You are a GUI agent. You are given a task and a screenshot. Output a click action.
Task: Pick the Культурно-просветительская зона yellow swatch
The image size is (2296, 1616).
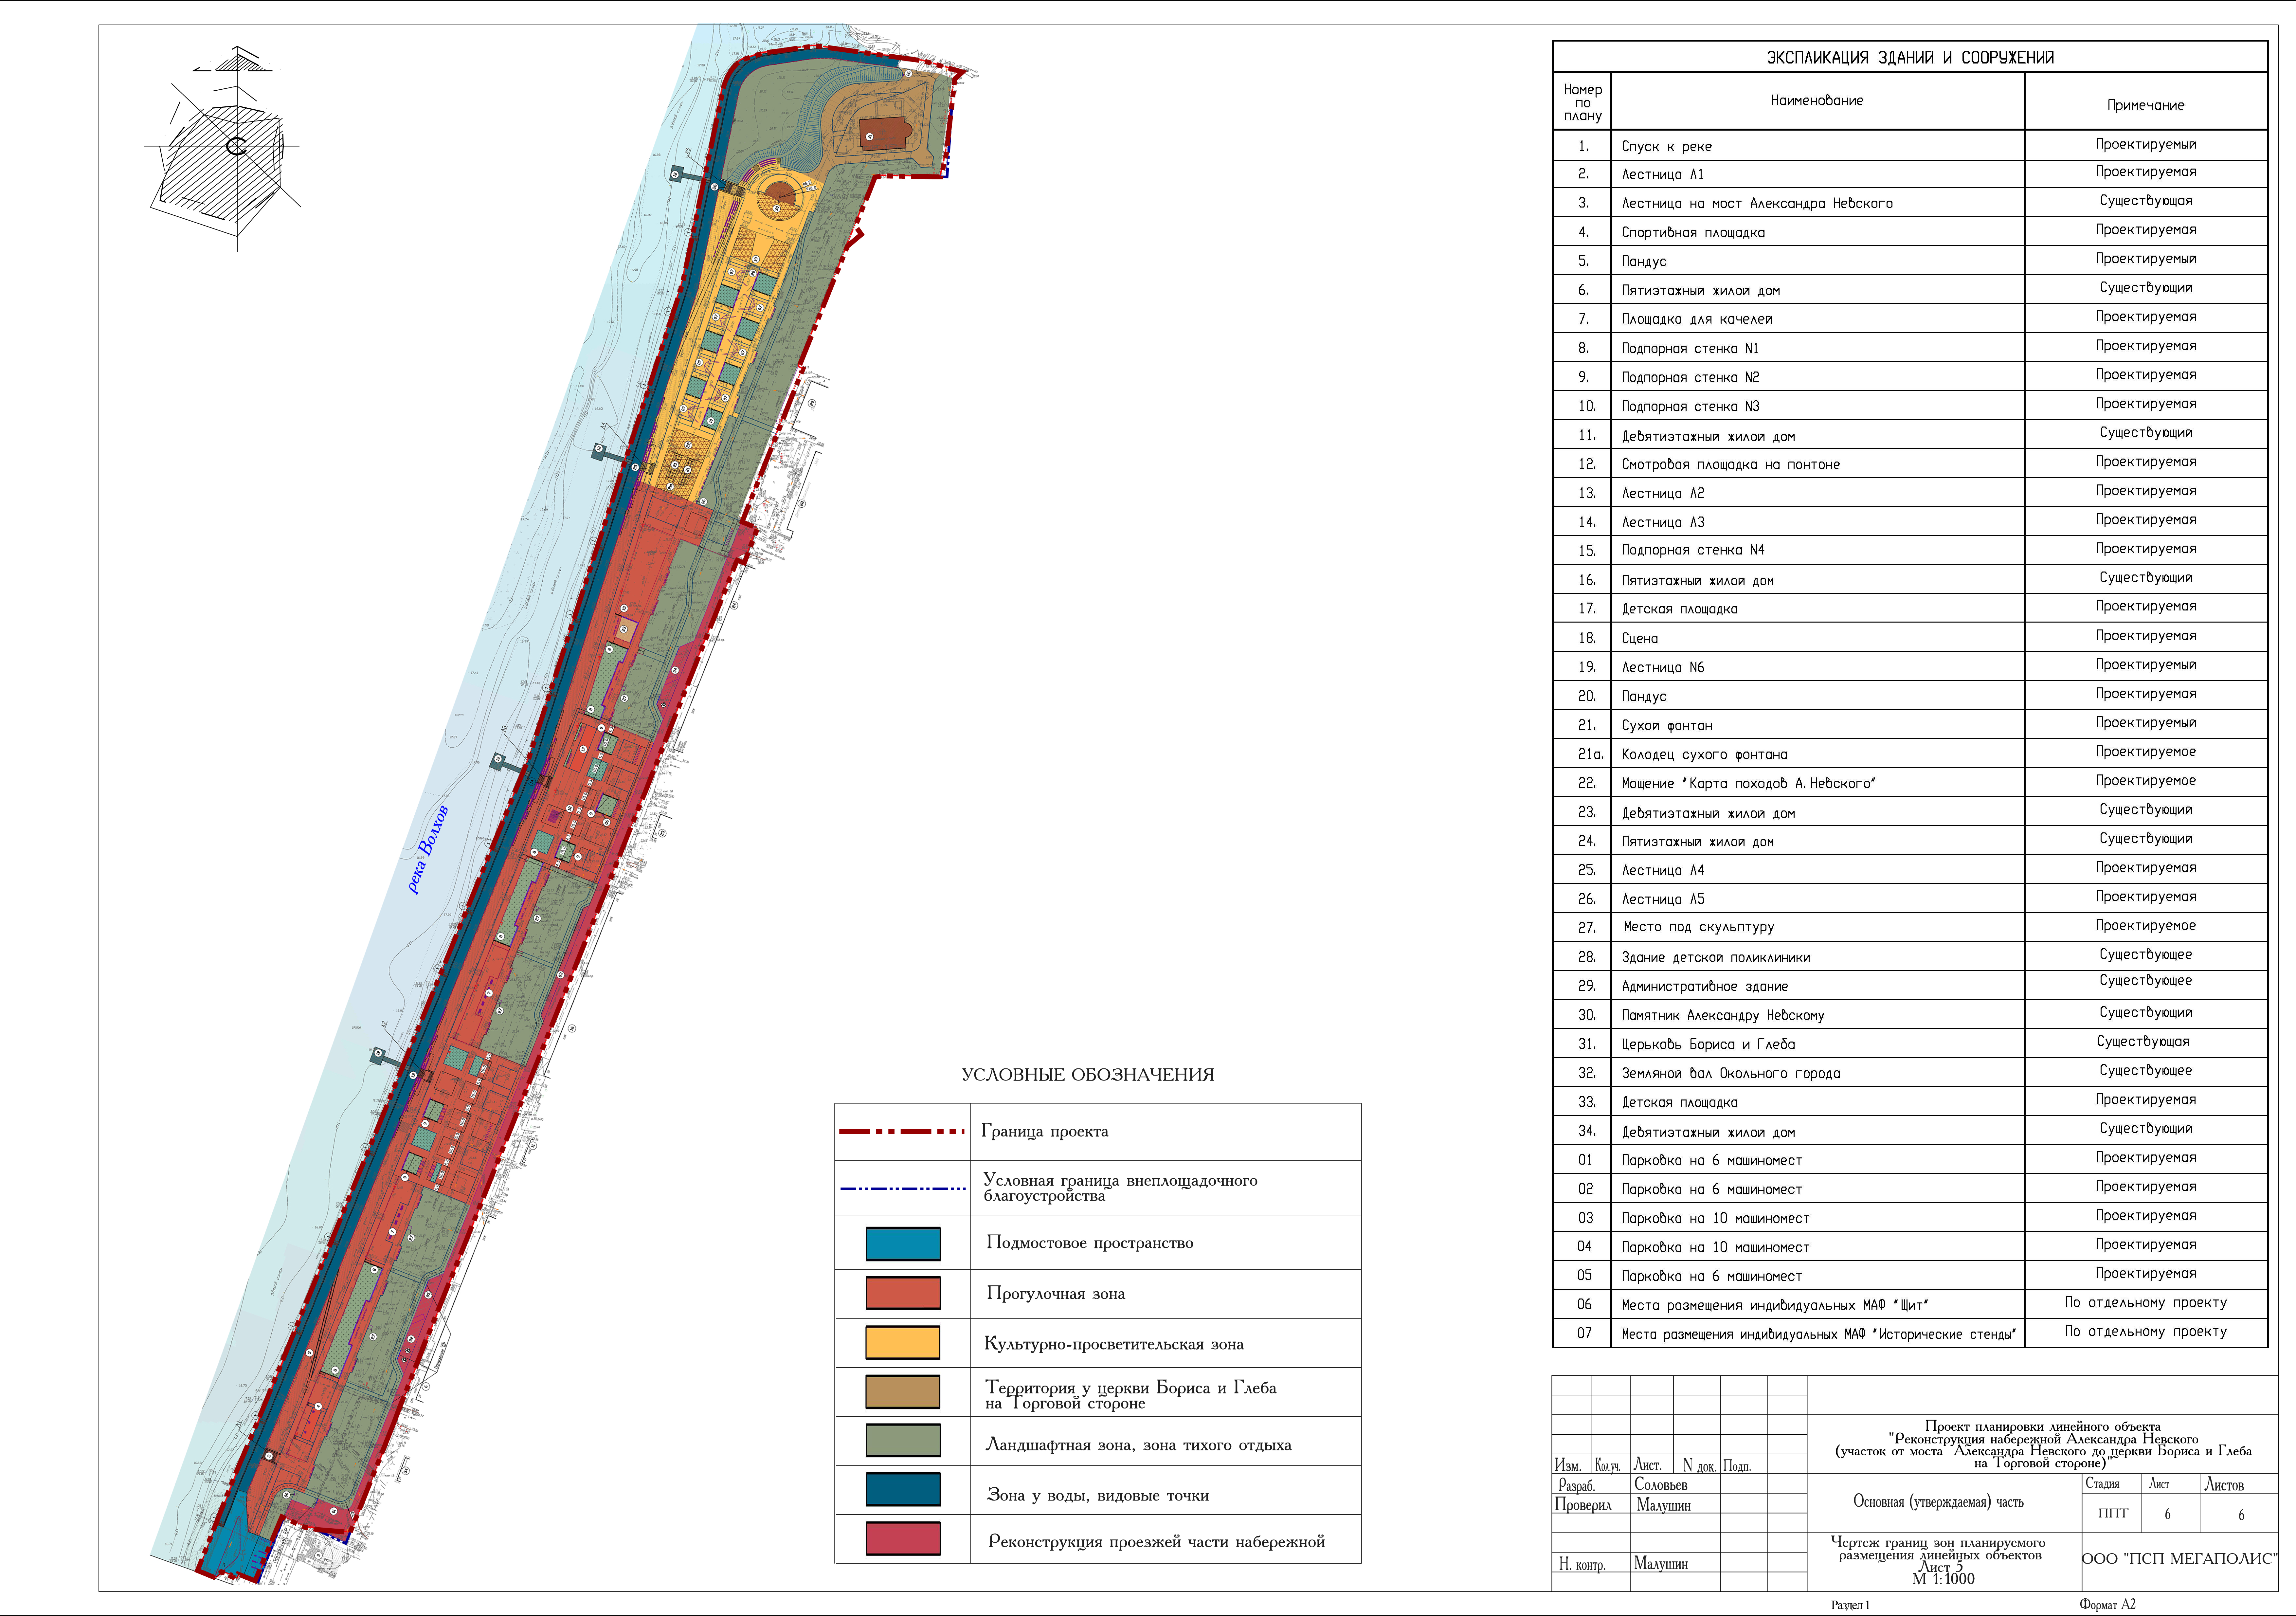point(903,1342)
